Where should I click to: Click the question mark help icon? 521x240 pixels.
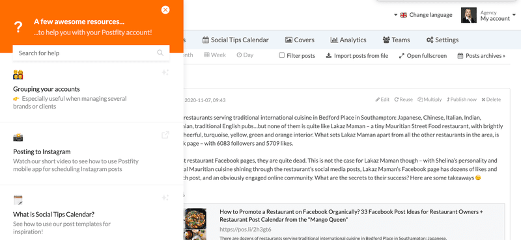pos(18,27)
